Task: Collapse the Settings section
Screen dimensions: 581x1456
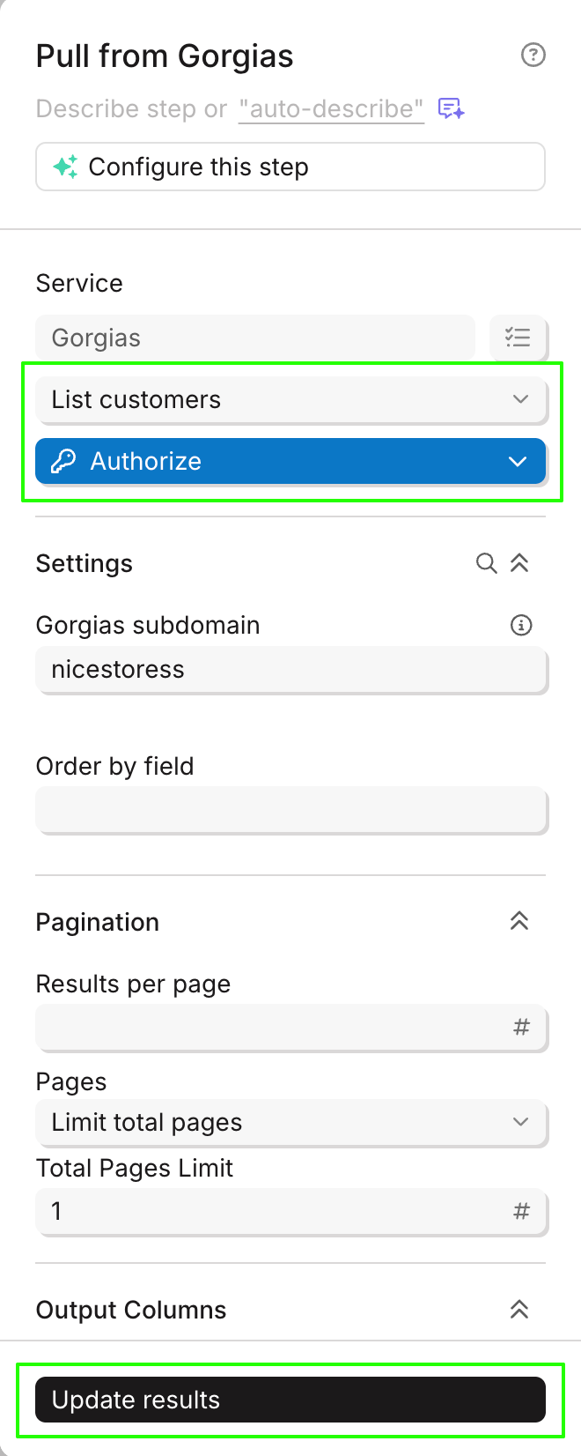Action: point(519,563)
